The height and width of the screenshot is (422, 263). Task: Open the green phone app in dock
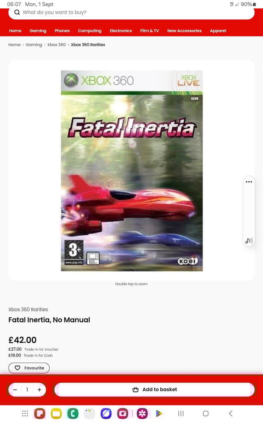click(x=73, y=413)
